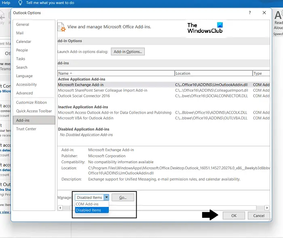Screen dimensions: 283x238
Task: Click the Tell me lightbulb icon
Action: click(x=20, y=3)
